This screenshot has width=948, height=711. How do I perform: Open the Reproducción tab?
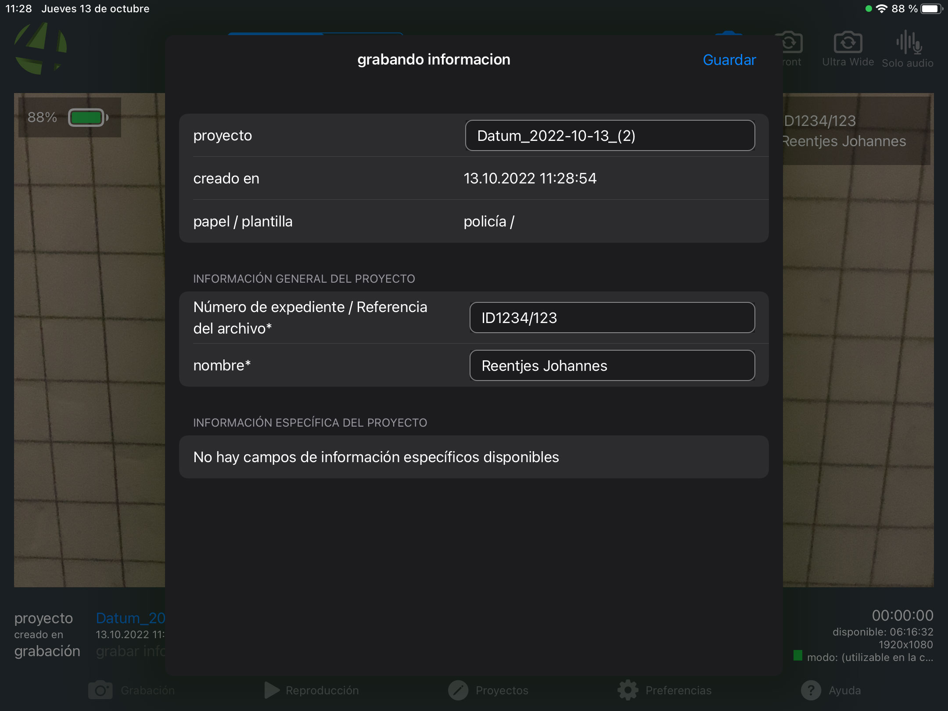pyautogui.click(x=311, y=690)
